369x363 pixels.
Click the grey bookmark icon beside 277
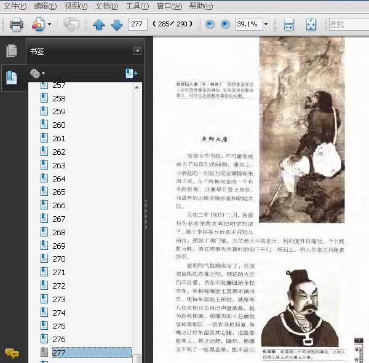(x=44, y=352)
